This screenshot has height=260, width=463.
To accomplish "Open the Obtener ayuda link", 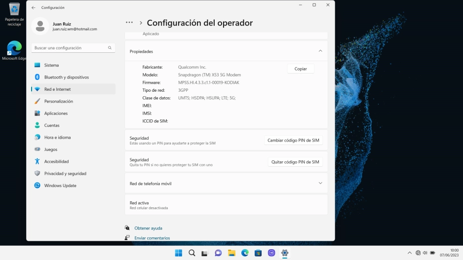I will (x=148, y=228).
